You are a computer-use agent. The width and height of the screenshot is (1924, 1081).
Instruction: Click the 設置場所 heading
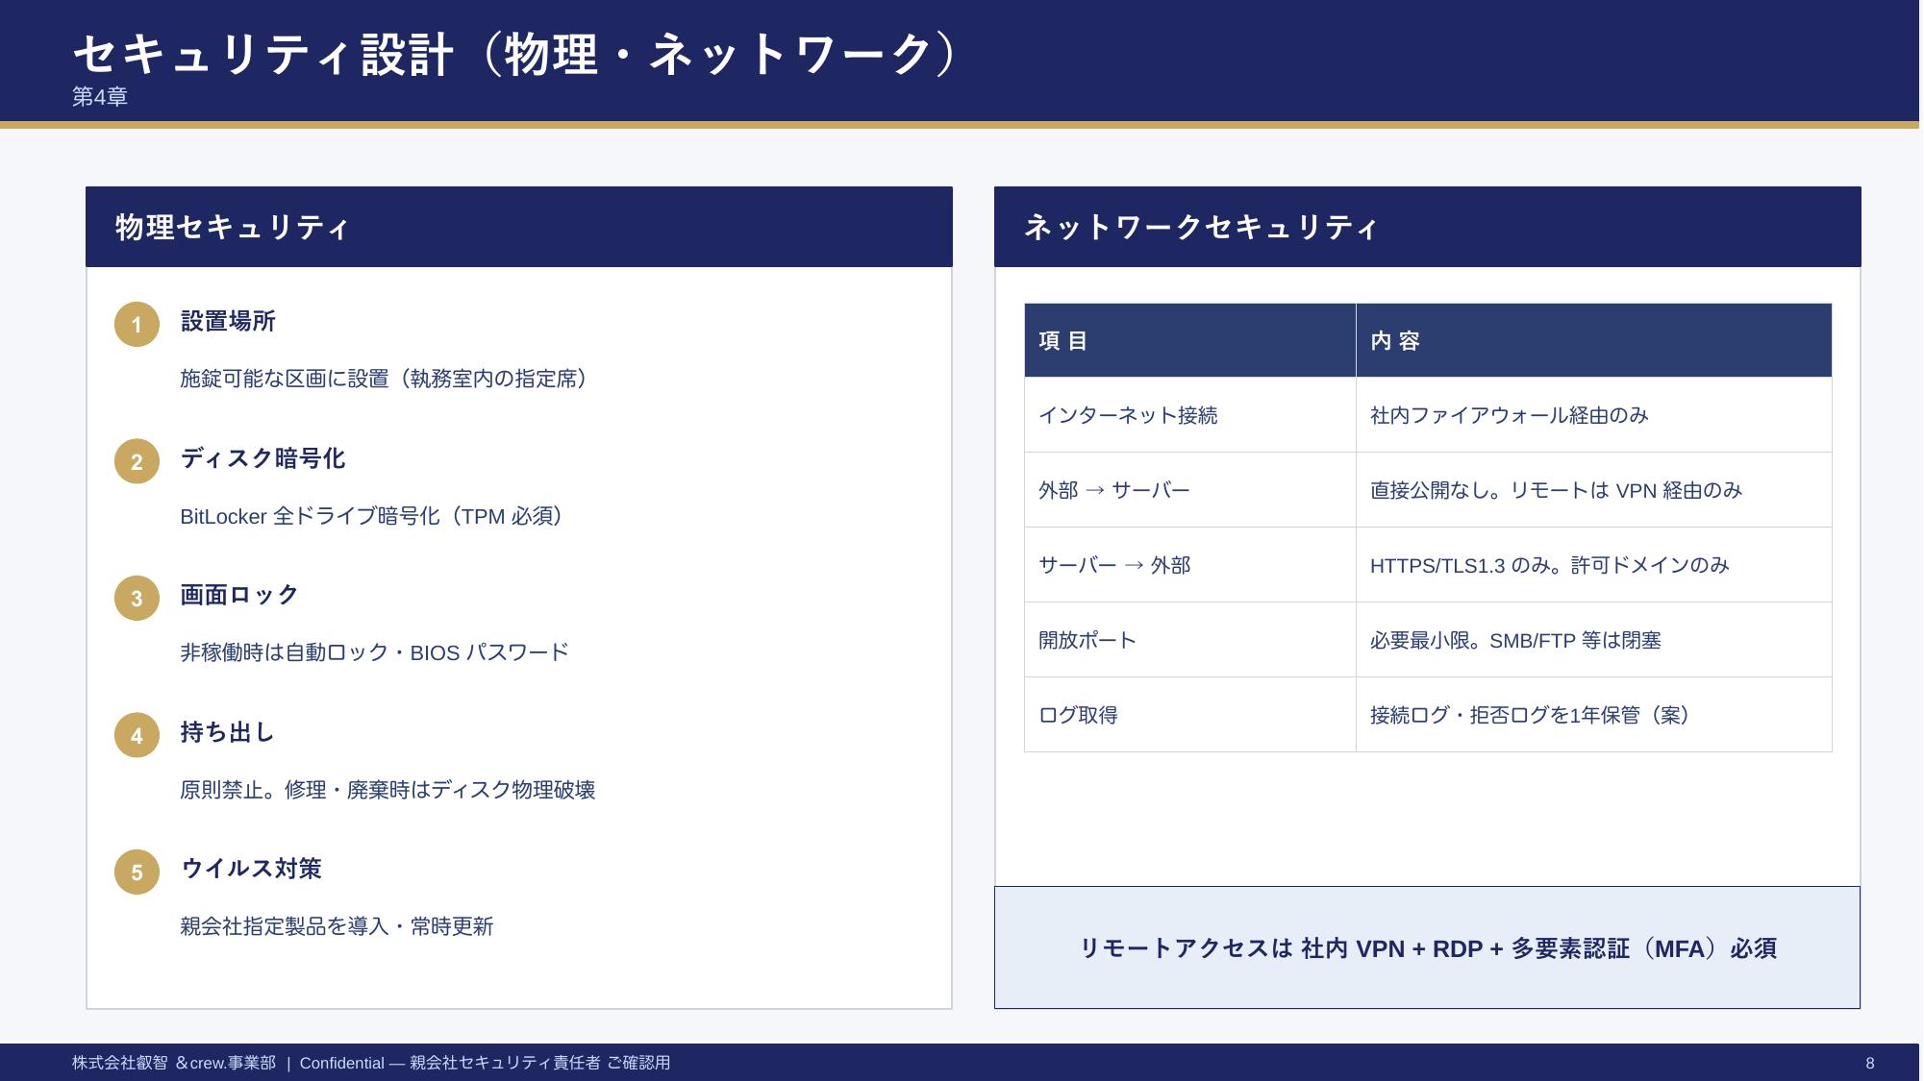pos(228,321)
